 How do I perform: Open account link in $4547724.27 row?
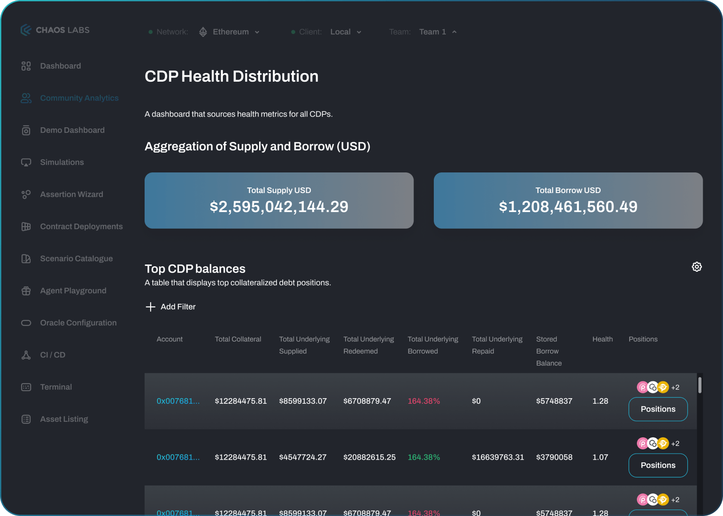(x=178, y=457)
